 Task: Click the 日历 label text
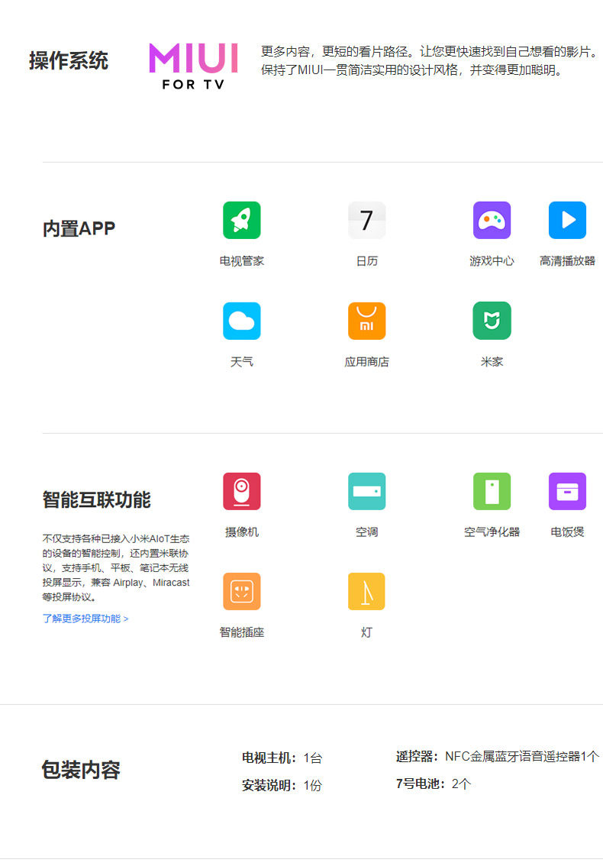coord(366,260)
